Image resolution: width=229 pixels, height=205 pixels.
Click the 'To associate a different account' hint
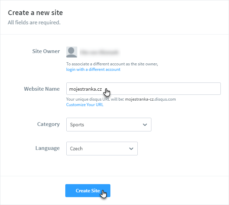[x=112, y=64]
